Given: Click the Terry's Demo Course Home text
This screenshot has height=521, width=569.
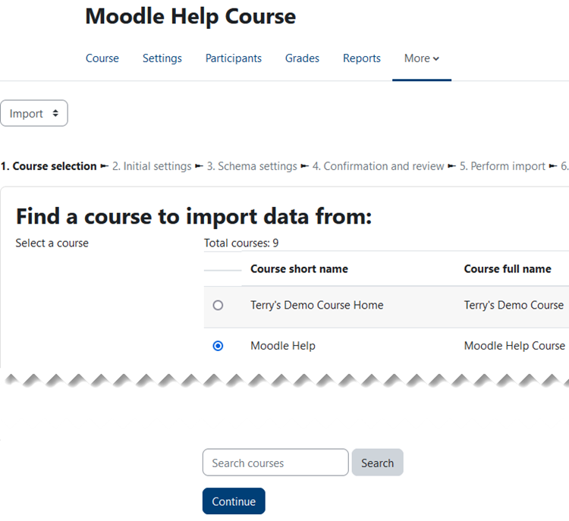Looking at the screenshot, I should pos(317,305).
